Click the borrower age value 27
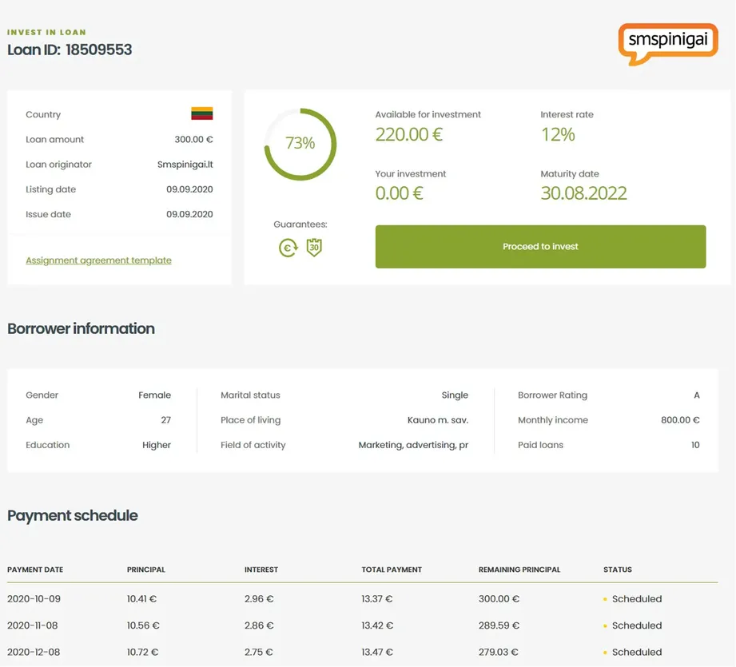The width and height of the screenshot is (736, 667). [x=165, y=420]
